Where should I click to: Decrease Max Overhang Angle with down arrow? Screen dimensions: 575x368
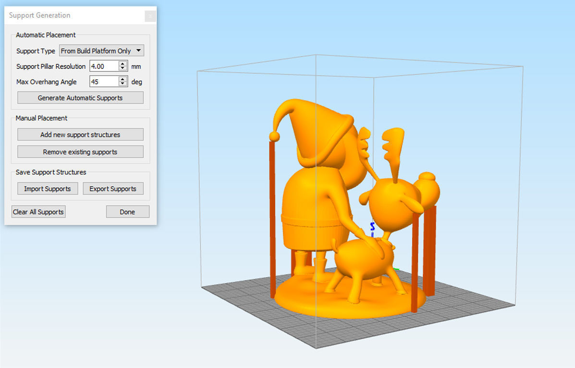[123, 84]
